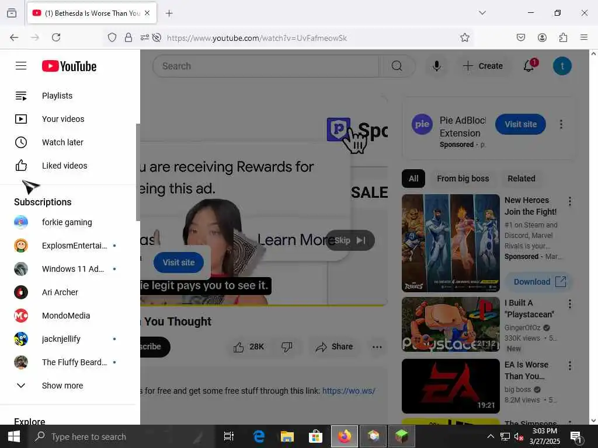Viewport: 598px width, 448px height.
Task: Open the account avatar menu
Action: [562, 66]
